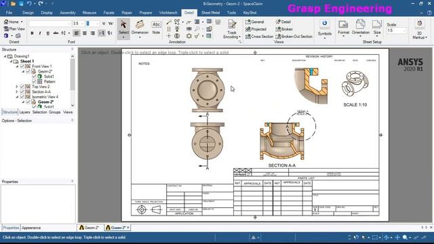Uncheck Front View 1 visibility checkbox
Image resolution: width=434 pixels, height=244 pixels.
(x=22, y=66)
